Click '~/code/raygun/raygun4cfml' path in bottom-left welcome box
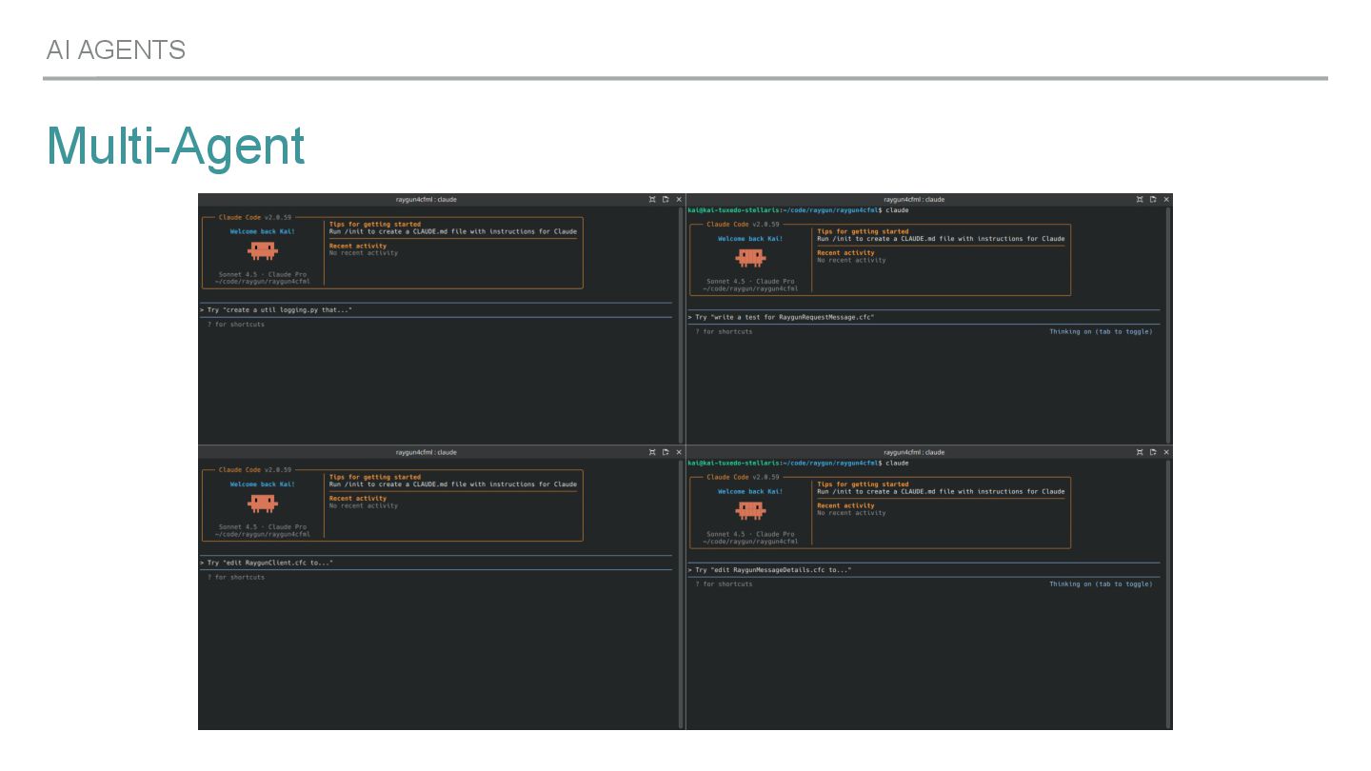 tap(263, 534)
